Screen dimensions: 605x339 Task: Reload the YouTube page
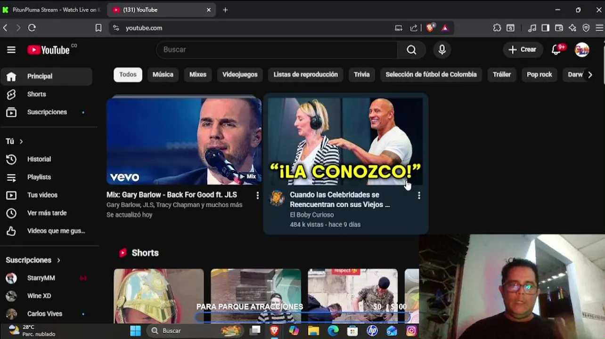tap(32, 28)
